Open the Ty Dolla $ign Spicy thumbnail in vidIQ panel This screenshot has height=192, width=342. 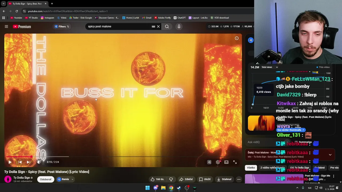tap(261, 123)
